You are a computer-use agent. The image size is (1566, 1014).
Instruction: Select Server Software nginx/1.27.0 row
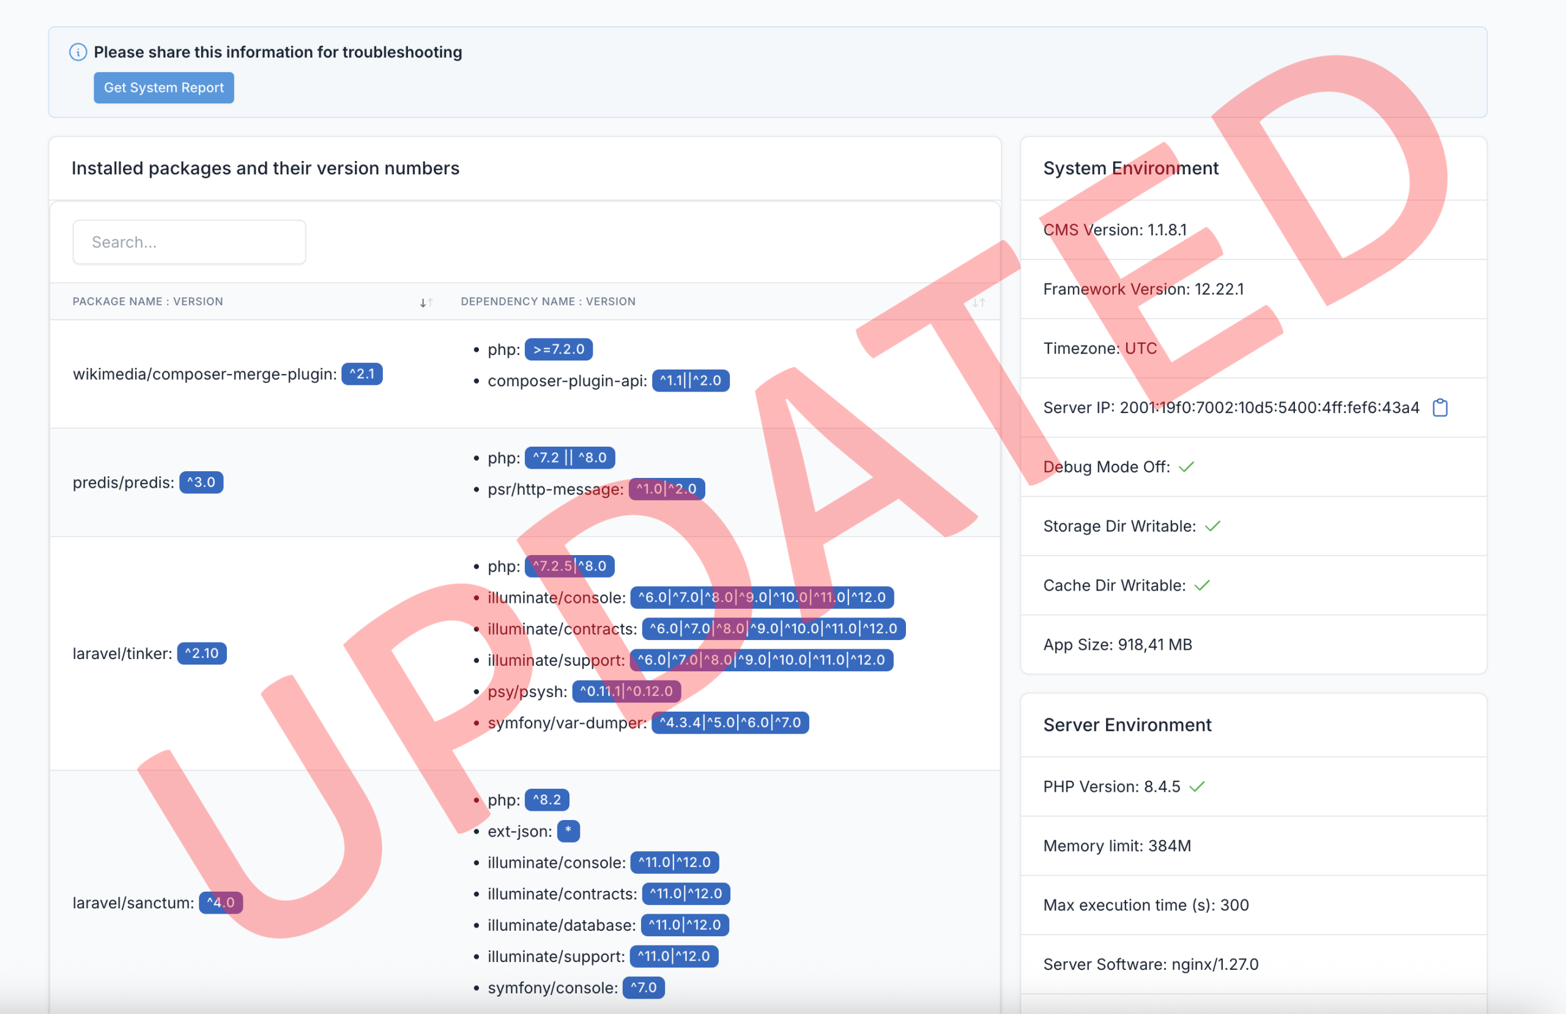(x=1253, y=964)
